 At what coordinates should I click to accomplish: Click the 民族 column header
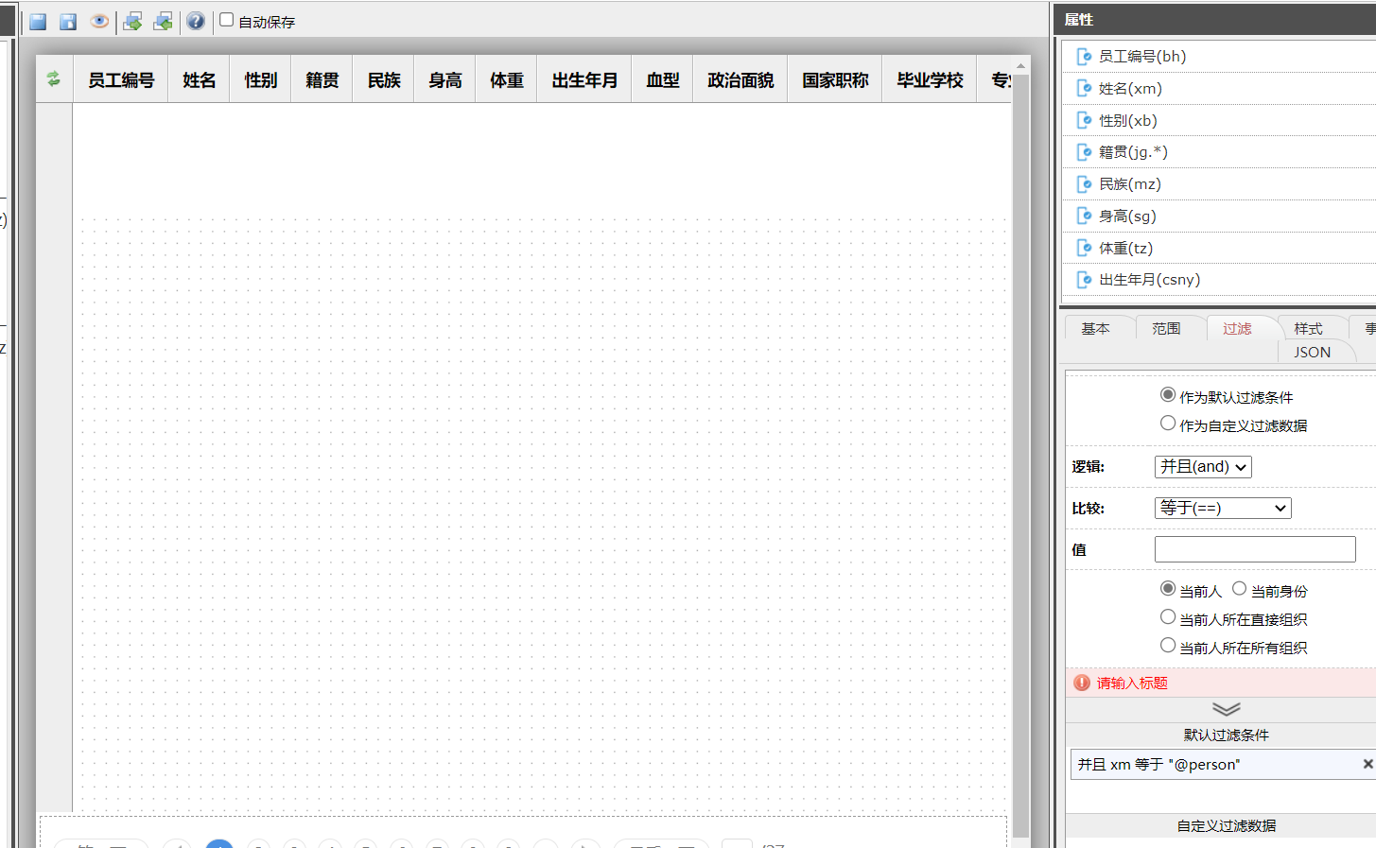click(x=384, y=80)
